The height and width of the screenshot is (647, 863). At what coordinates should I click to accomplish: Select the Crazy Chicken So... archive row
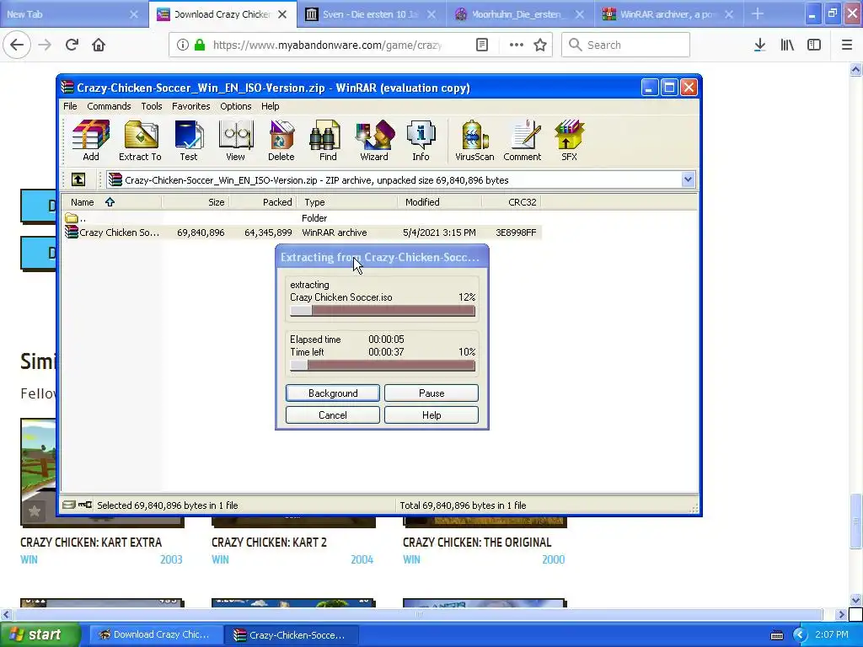point(302,233)
